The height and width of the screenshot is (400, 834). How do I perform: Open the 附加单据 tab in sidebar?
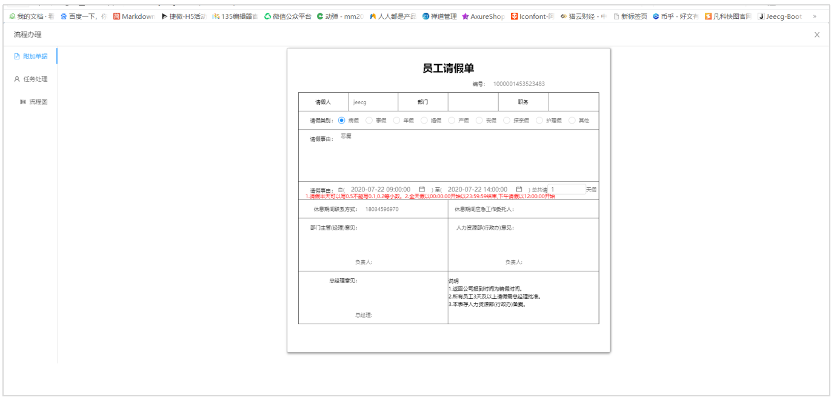point(30,56)
